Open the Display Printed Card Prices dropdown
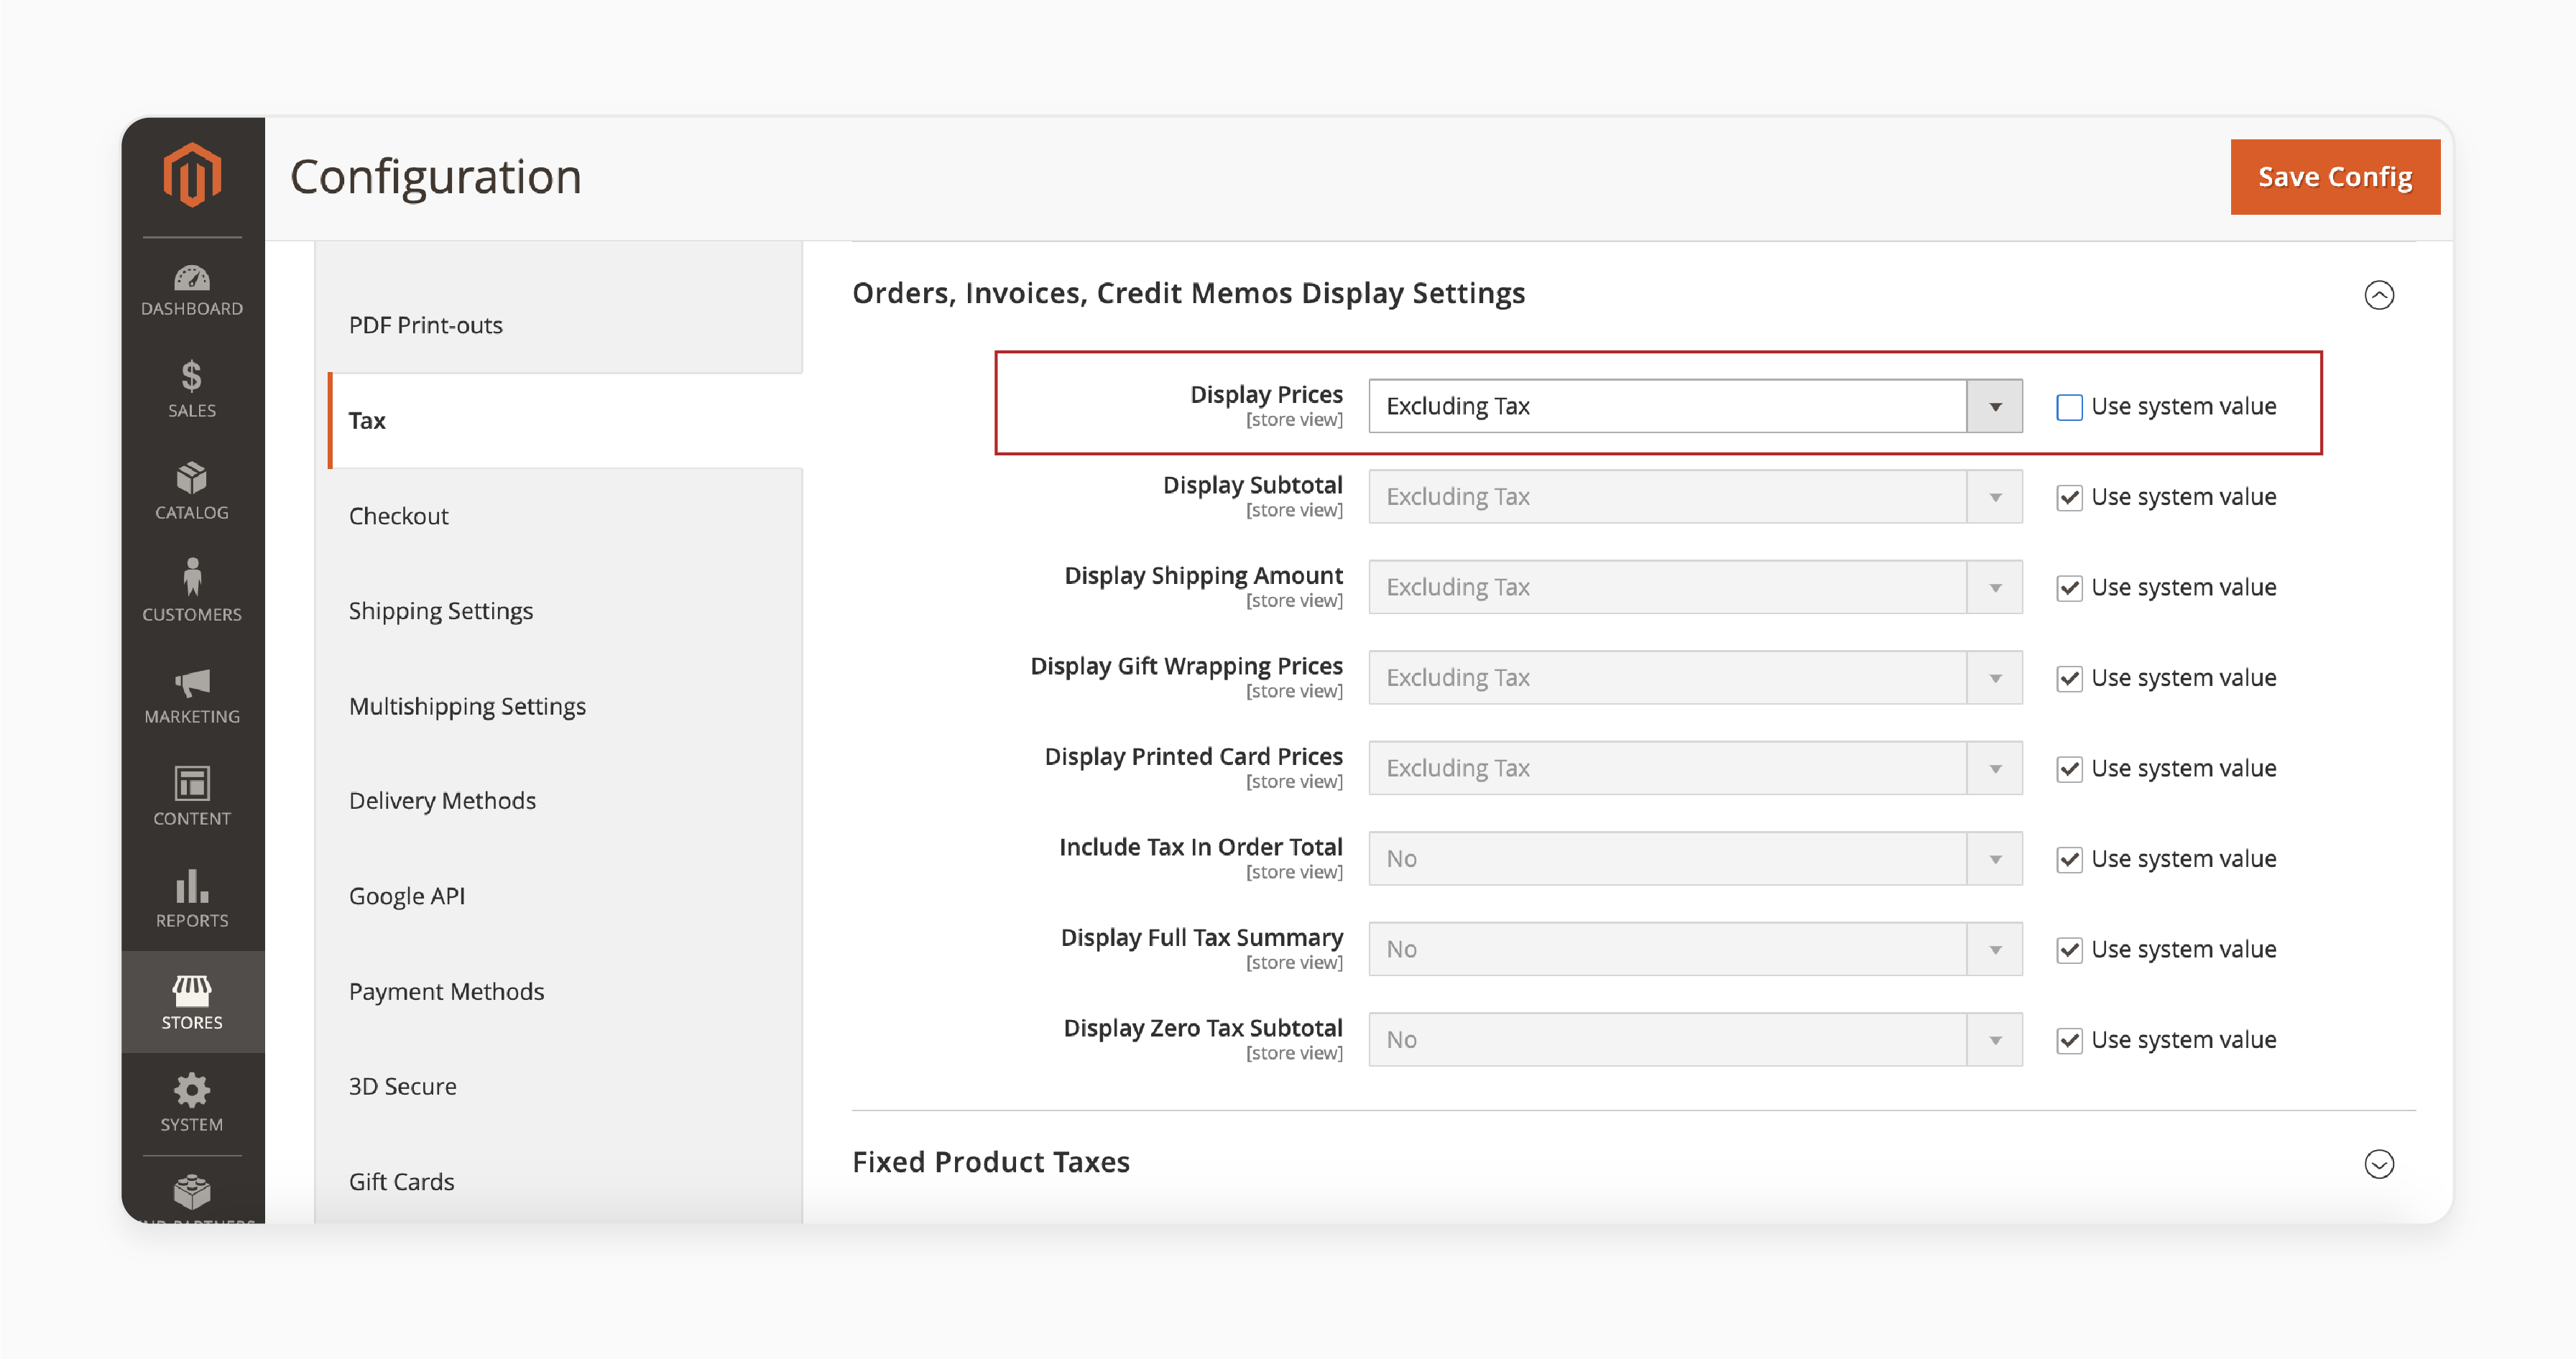Image resolution: width=2576 pixels, height=1359 pixels. coord(1695,768)
